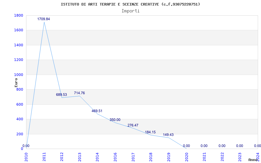Pick the 469.51 data label
The width and height of the screenshot is (261, 163).
[97, 111]
